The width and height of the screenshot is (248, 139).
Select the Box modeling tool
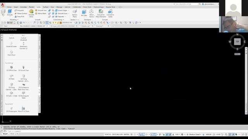[3, 12]
